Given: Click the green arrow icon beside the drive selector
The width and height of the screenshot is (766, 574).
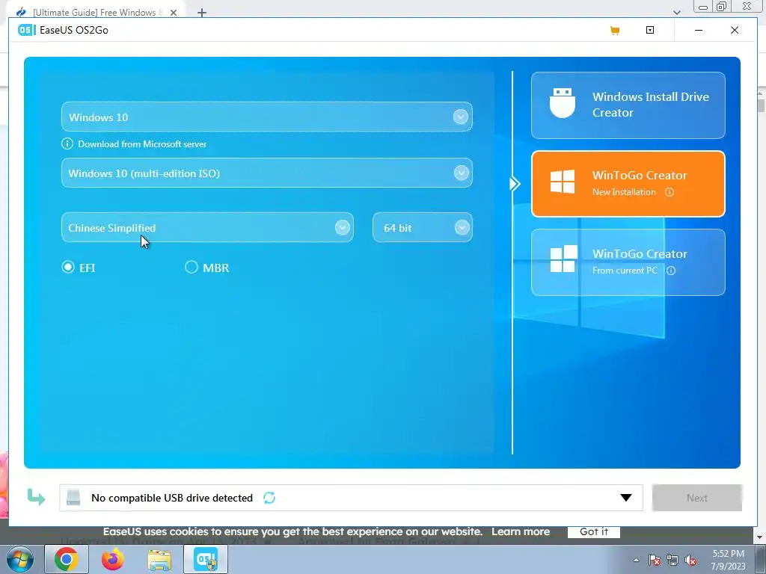Looking at the screenshot, I should click(x=36, y=497).
